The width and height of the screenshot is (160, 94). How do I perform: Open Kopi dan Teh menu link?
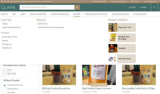point(43,24)
